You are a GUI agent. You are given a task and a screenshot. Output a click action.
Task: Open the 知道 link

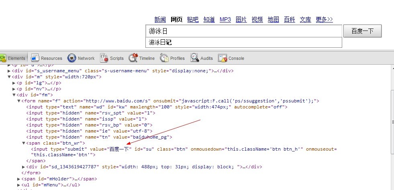(209, 19)
